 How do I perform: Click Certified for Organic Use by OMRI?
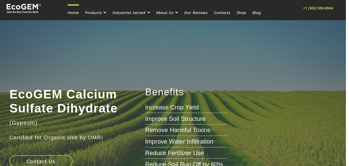(56, 137)
